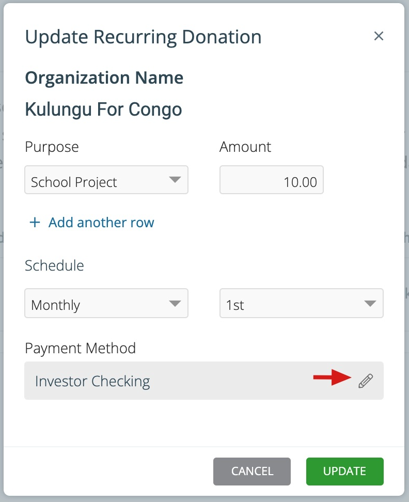Click the X to close the dialog

click(379, 36)
